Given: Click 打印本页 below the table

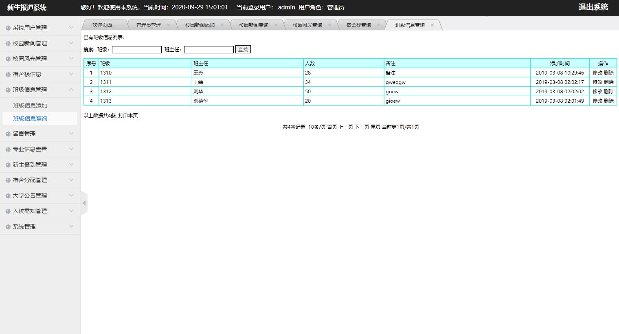Looking at the screenshot, I should point(128,116).
